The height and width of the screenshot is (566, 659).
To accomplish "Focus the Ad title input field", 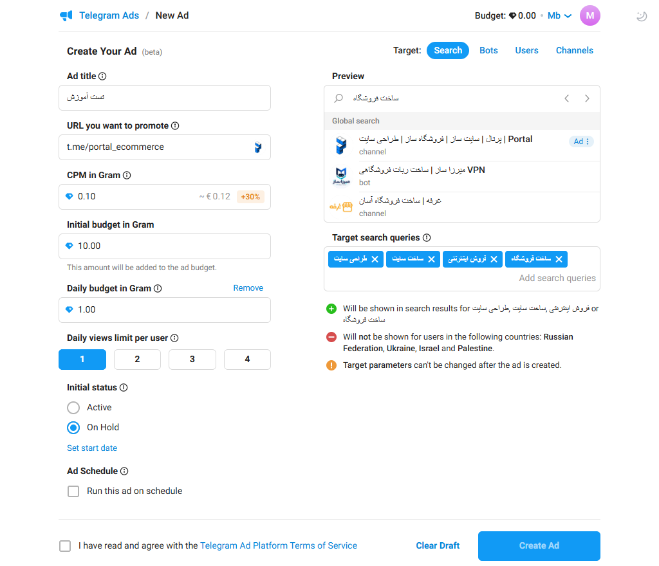I will point(165,98).
